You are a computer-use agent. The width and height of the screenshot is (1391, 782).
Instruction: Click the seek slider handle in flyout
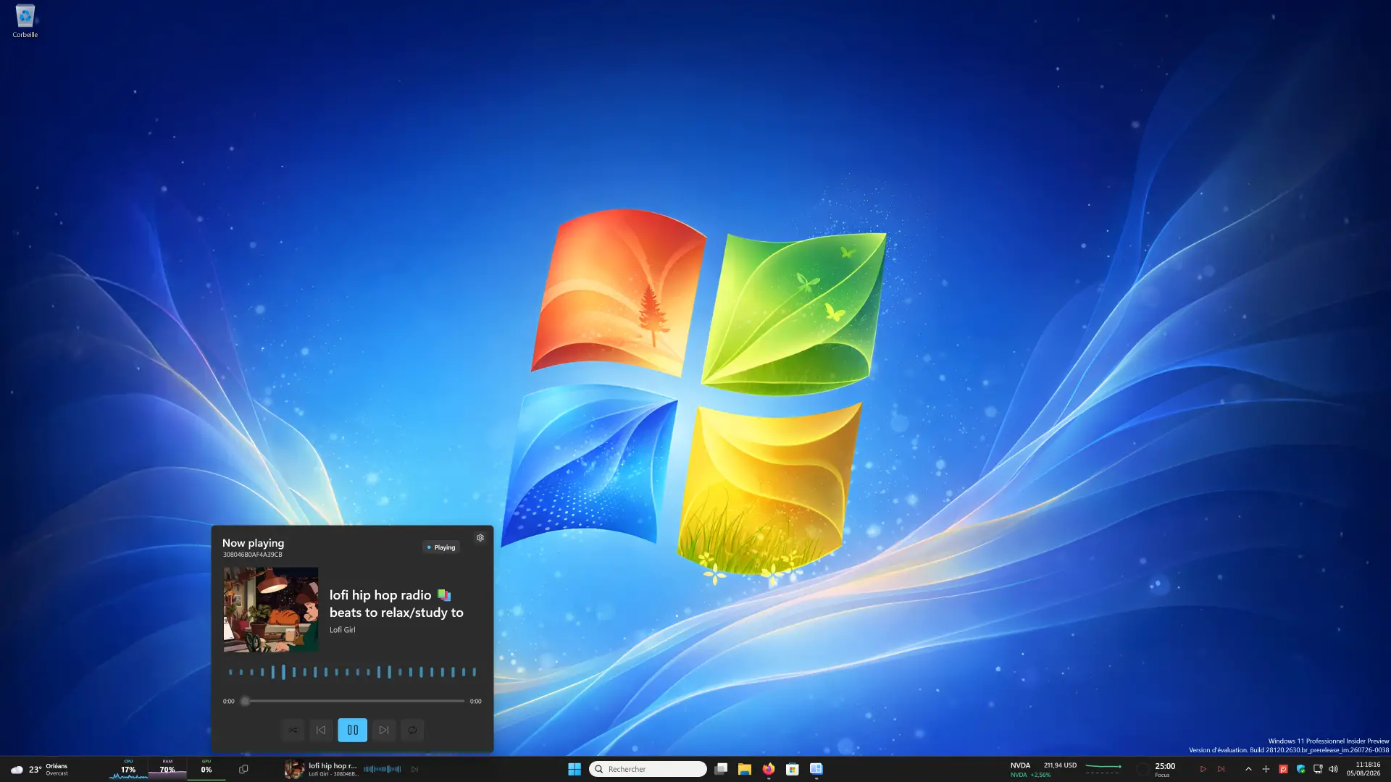pos(245,701)
